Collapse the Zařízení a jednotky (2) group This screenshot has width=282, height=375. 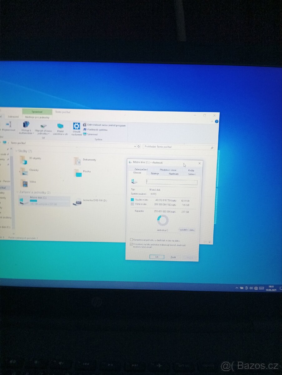[x=17, y=192]
